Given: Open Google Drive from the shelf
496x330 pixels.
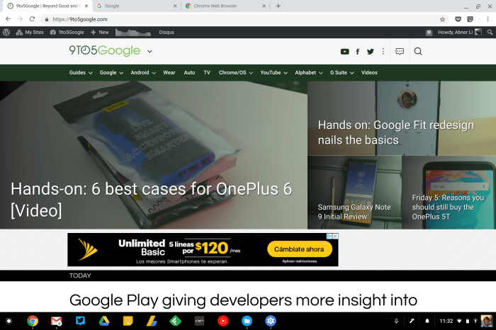Looking at the screenshot, I should click(103, 321).
